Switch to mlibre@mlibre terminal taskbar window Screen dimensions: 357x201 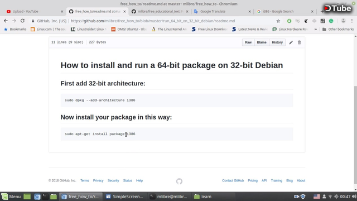(x=168, y=197)
